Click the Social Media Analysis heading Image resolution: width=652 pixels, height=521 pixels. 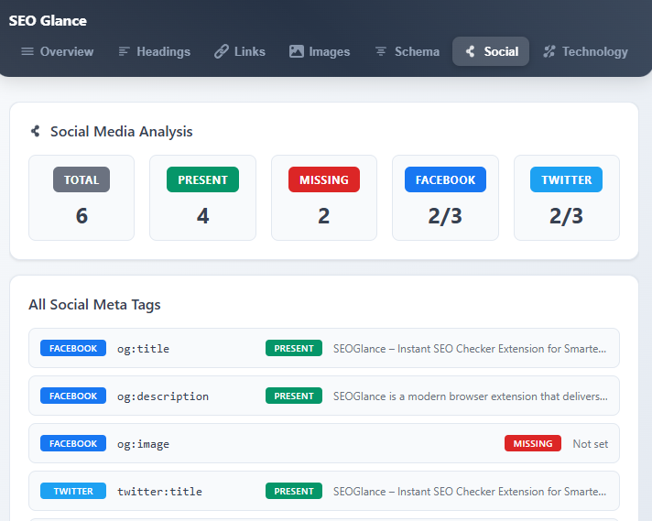tap(122, 131)
